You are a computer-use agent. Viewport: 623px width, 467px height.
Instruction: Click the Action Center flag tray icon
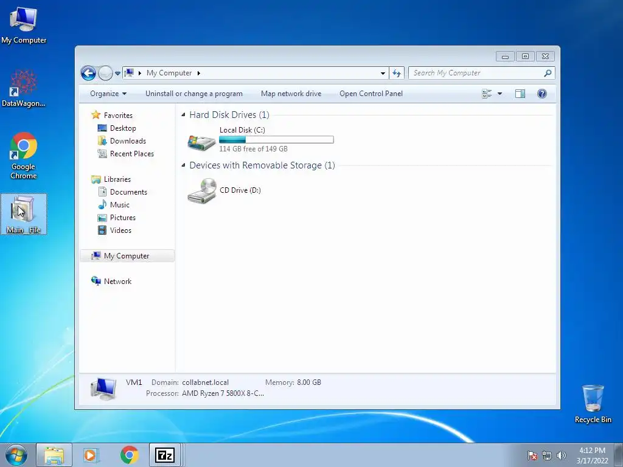click(x=532, y=455)
